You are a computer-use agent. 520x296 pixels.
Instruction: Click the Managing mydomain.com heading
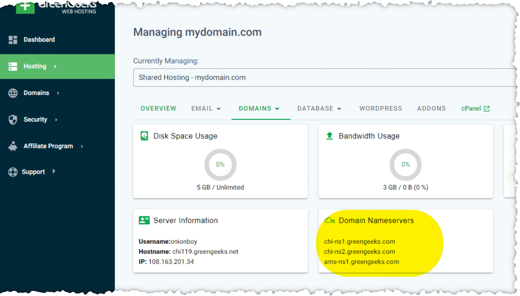198,32
